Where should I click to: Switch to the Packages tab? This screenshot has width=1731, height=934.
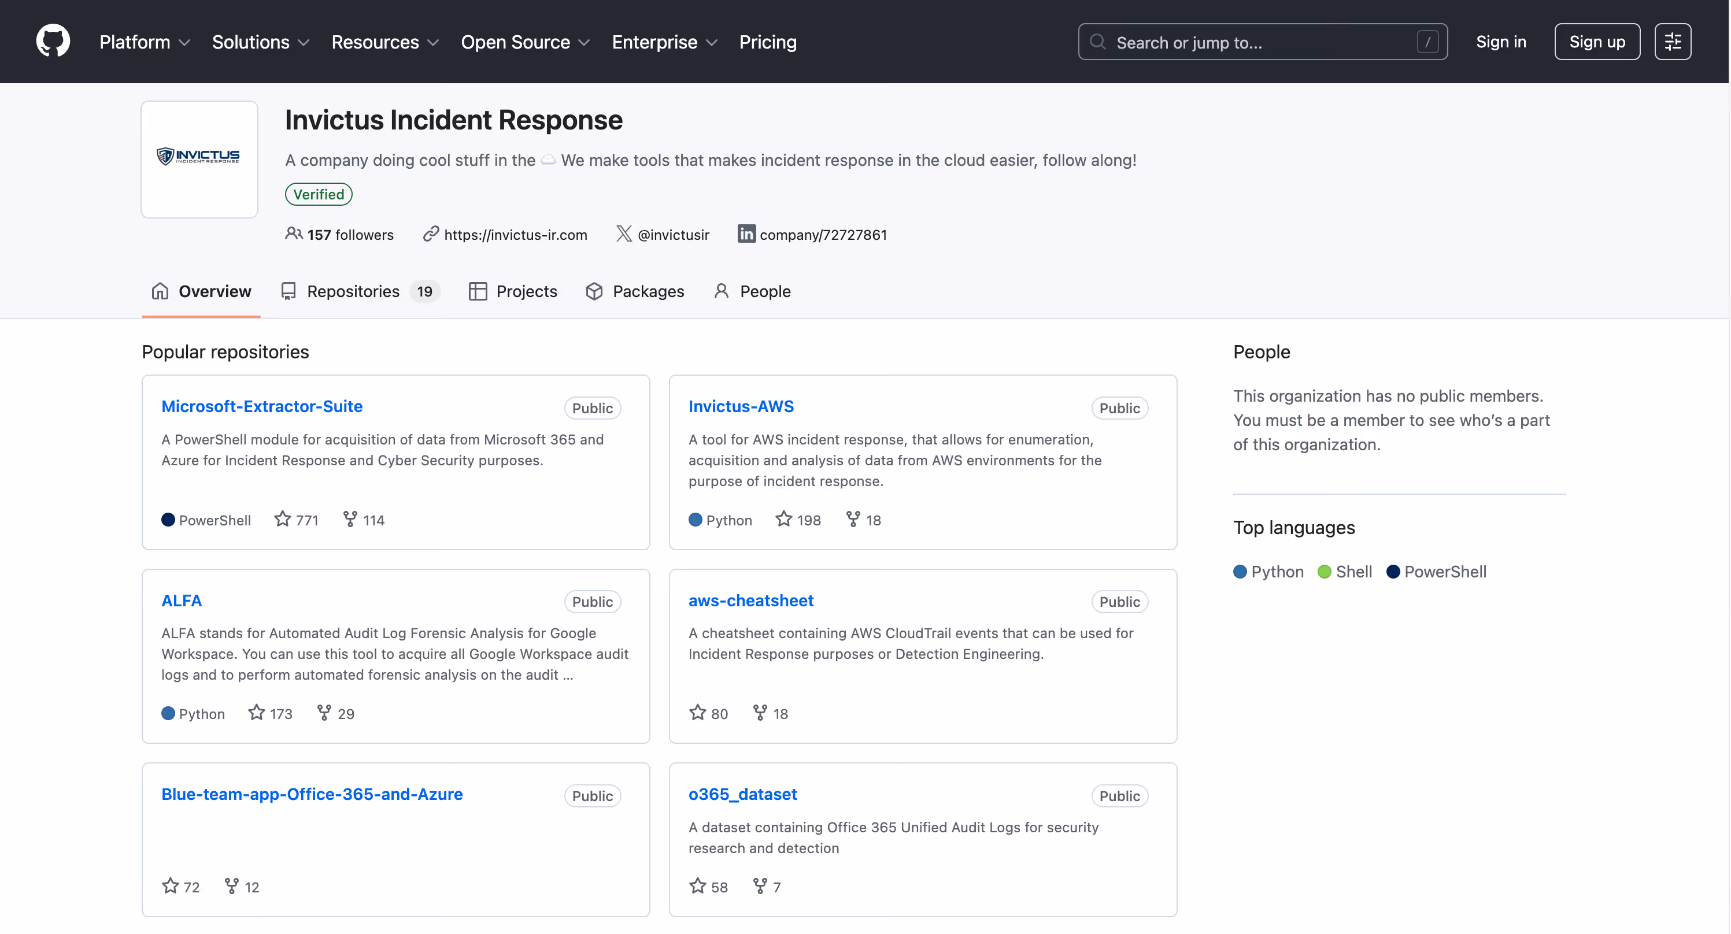click(635, 291)
